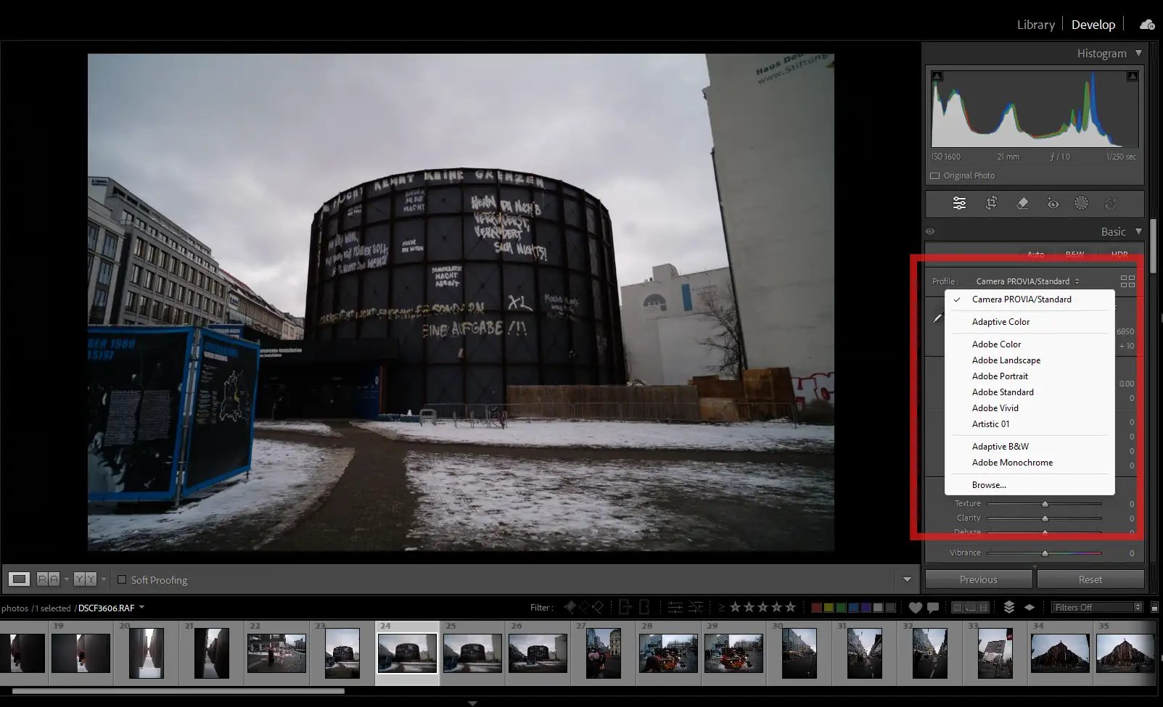Filter by kind icons group

point(970,607)
